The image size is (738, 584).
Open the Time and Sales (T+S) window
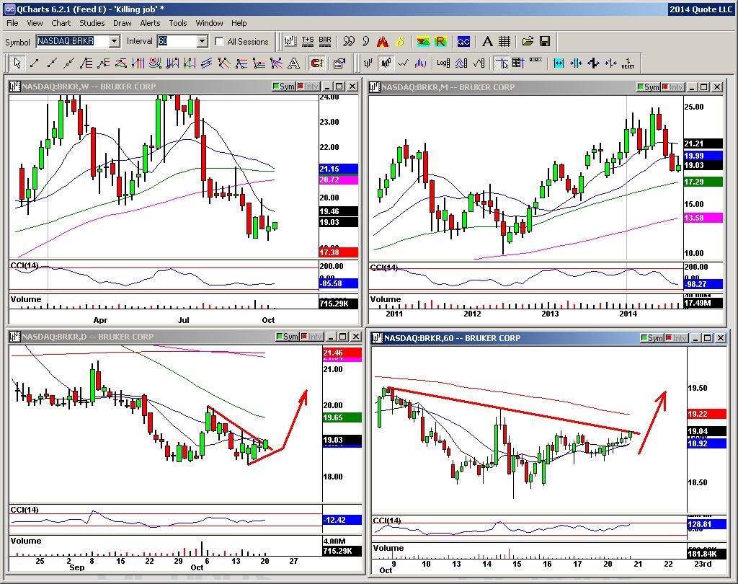[x=308, y=41]
